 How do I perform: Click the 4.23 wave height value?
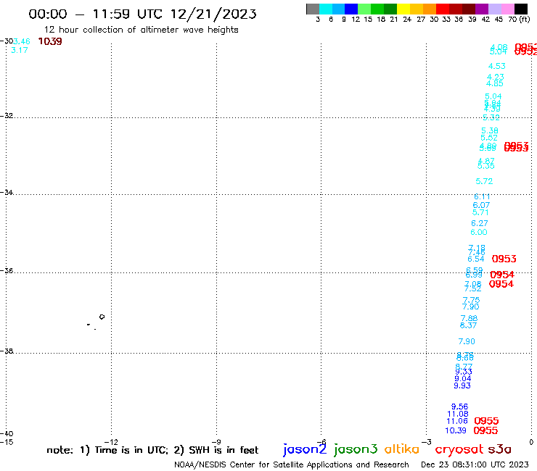click(x=496, y=77)
